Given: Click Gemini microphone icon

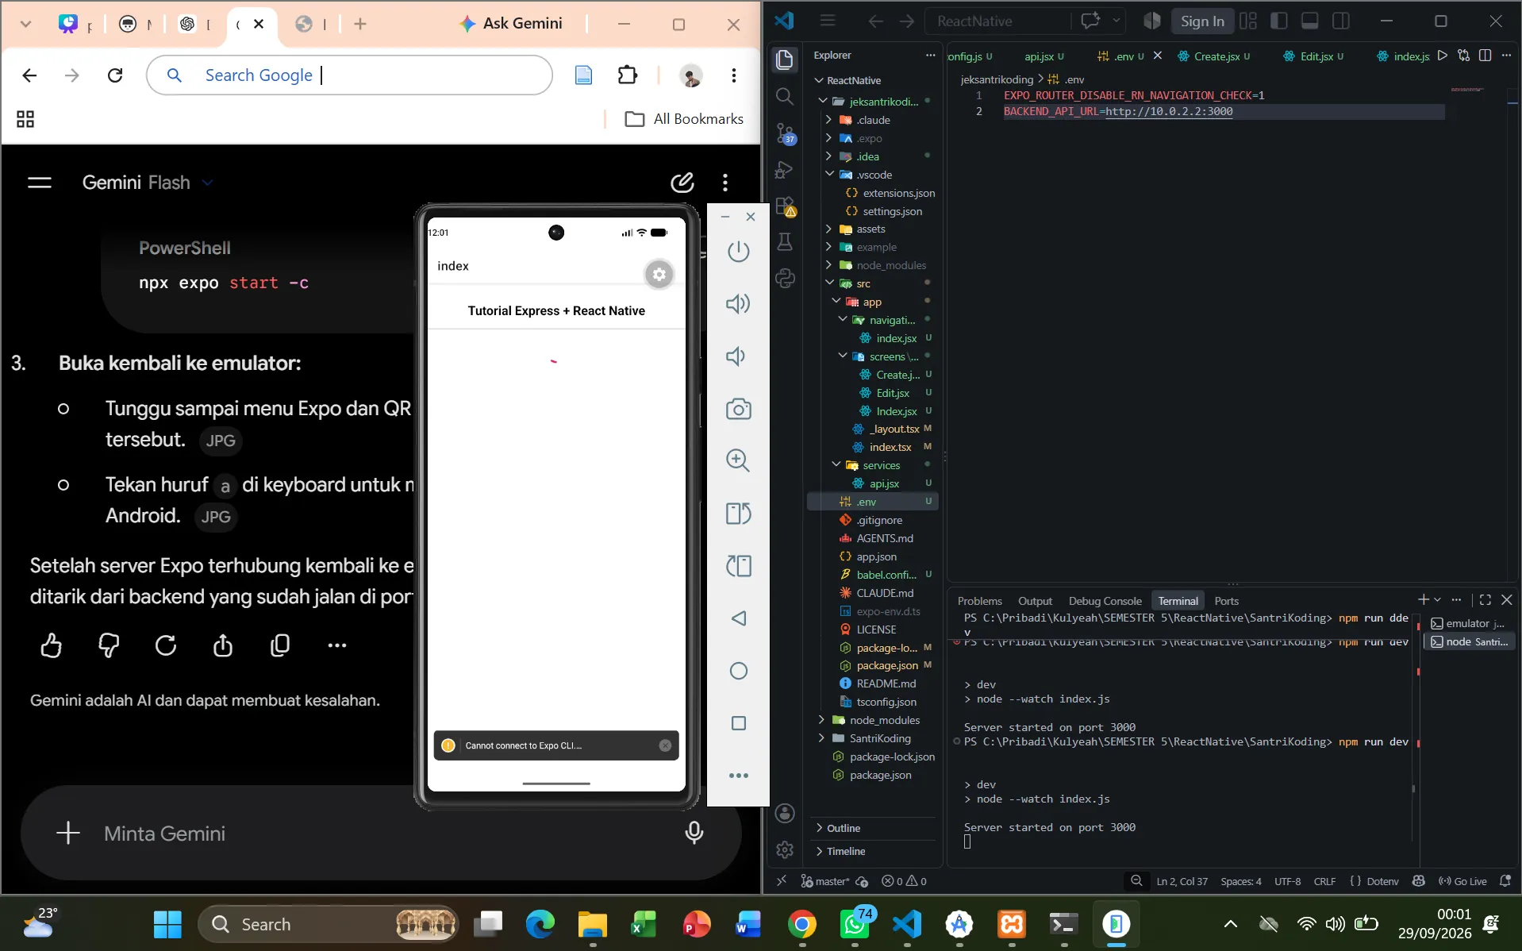Looking at the screenshot, I should (694, 833).
